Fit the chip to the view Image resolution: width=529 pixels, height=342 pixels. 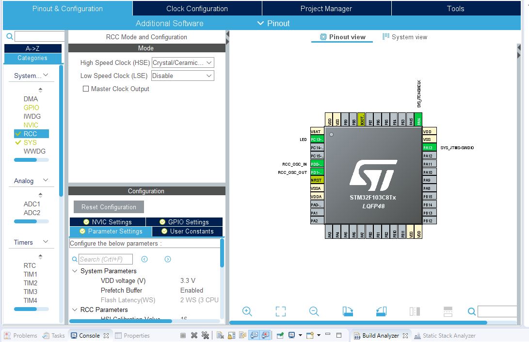pyautogui.click(x=280, y=311)
